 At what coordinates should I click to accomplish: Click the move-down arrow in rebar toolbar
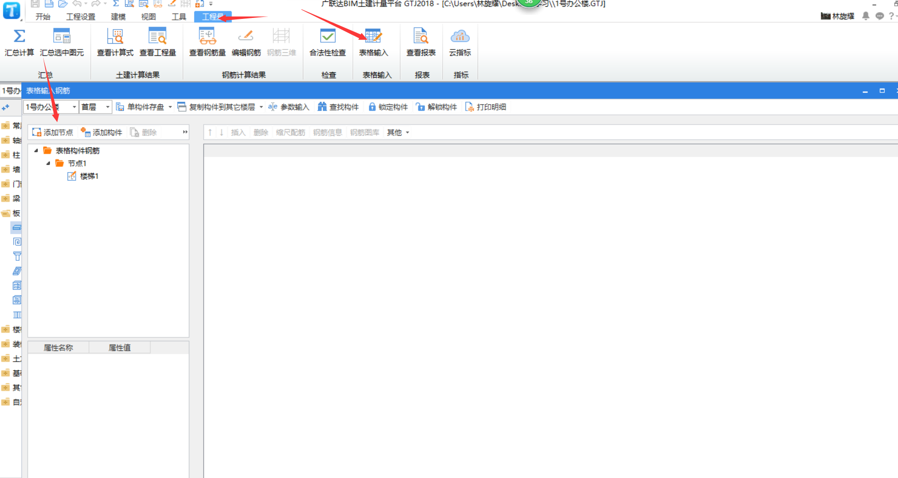221,132
